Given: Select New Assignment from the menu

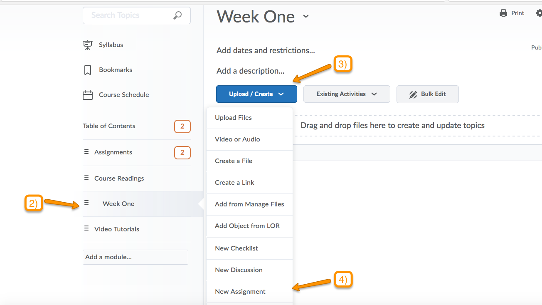Looking at the screenshot, I should point(240,292).
